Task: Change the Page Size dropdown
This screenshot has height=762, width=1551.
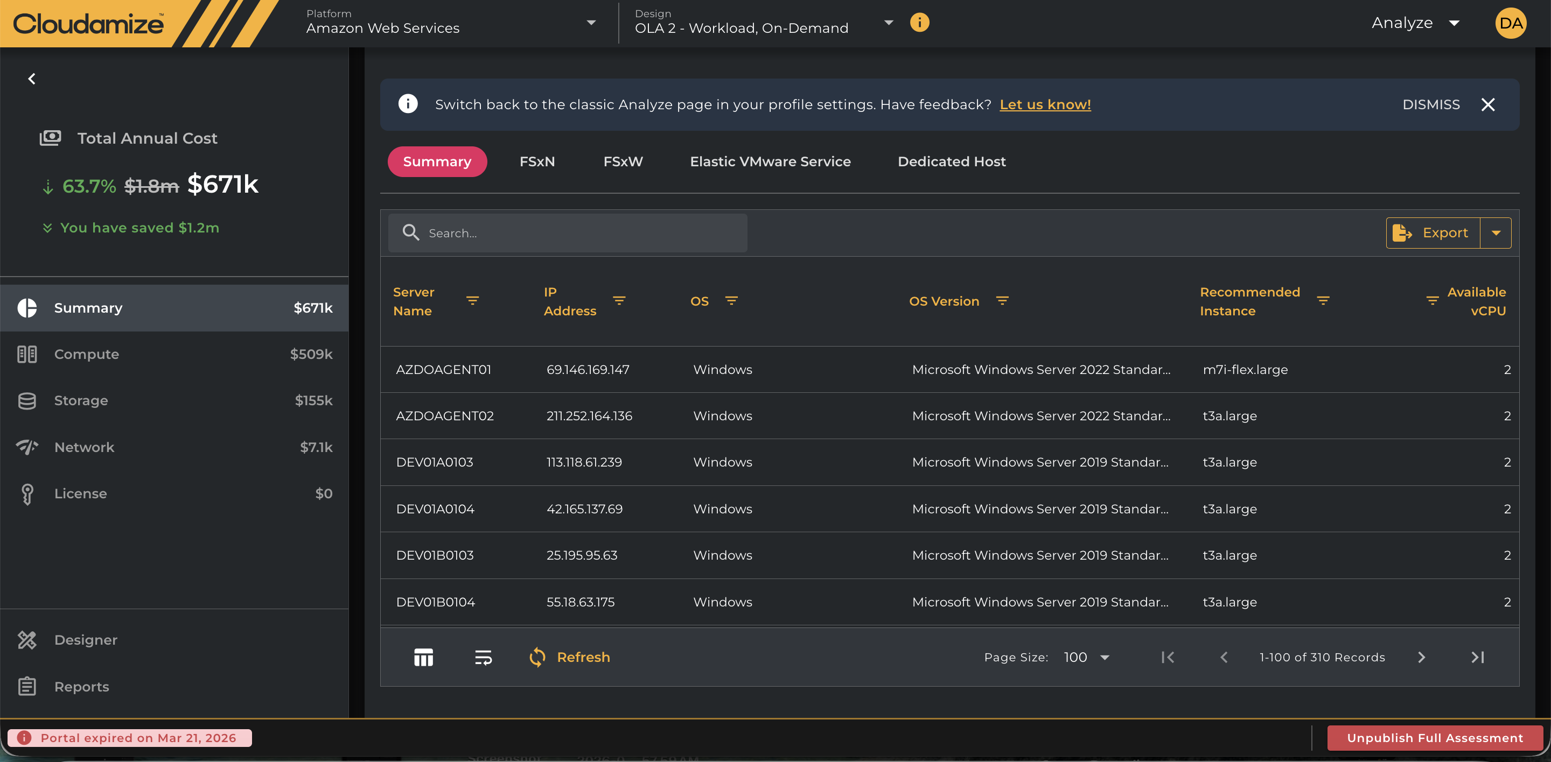Action: click(x=1086, y=658)
